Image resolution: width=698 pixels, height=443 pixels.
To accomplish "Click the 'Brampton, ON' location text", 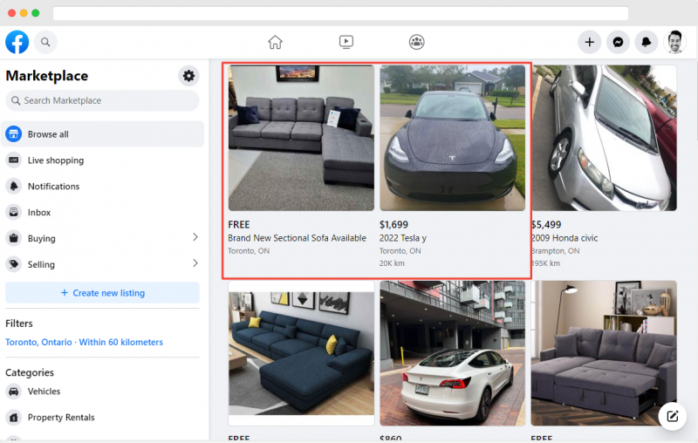I will tap(555, 251).
